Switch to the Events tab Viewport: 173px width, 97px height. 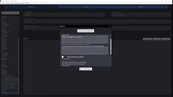pos(86,7)
